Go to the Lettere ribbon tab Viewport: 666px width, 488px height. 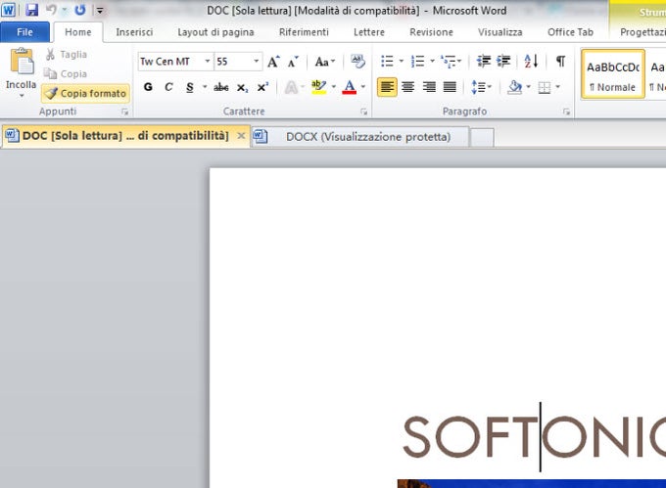click(x=369, y=32)
